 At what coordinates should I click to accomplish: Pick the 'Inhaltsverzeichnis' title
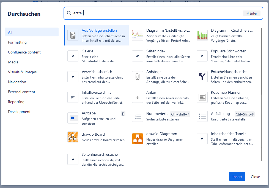(x=96, y=92)
